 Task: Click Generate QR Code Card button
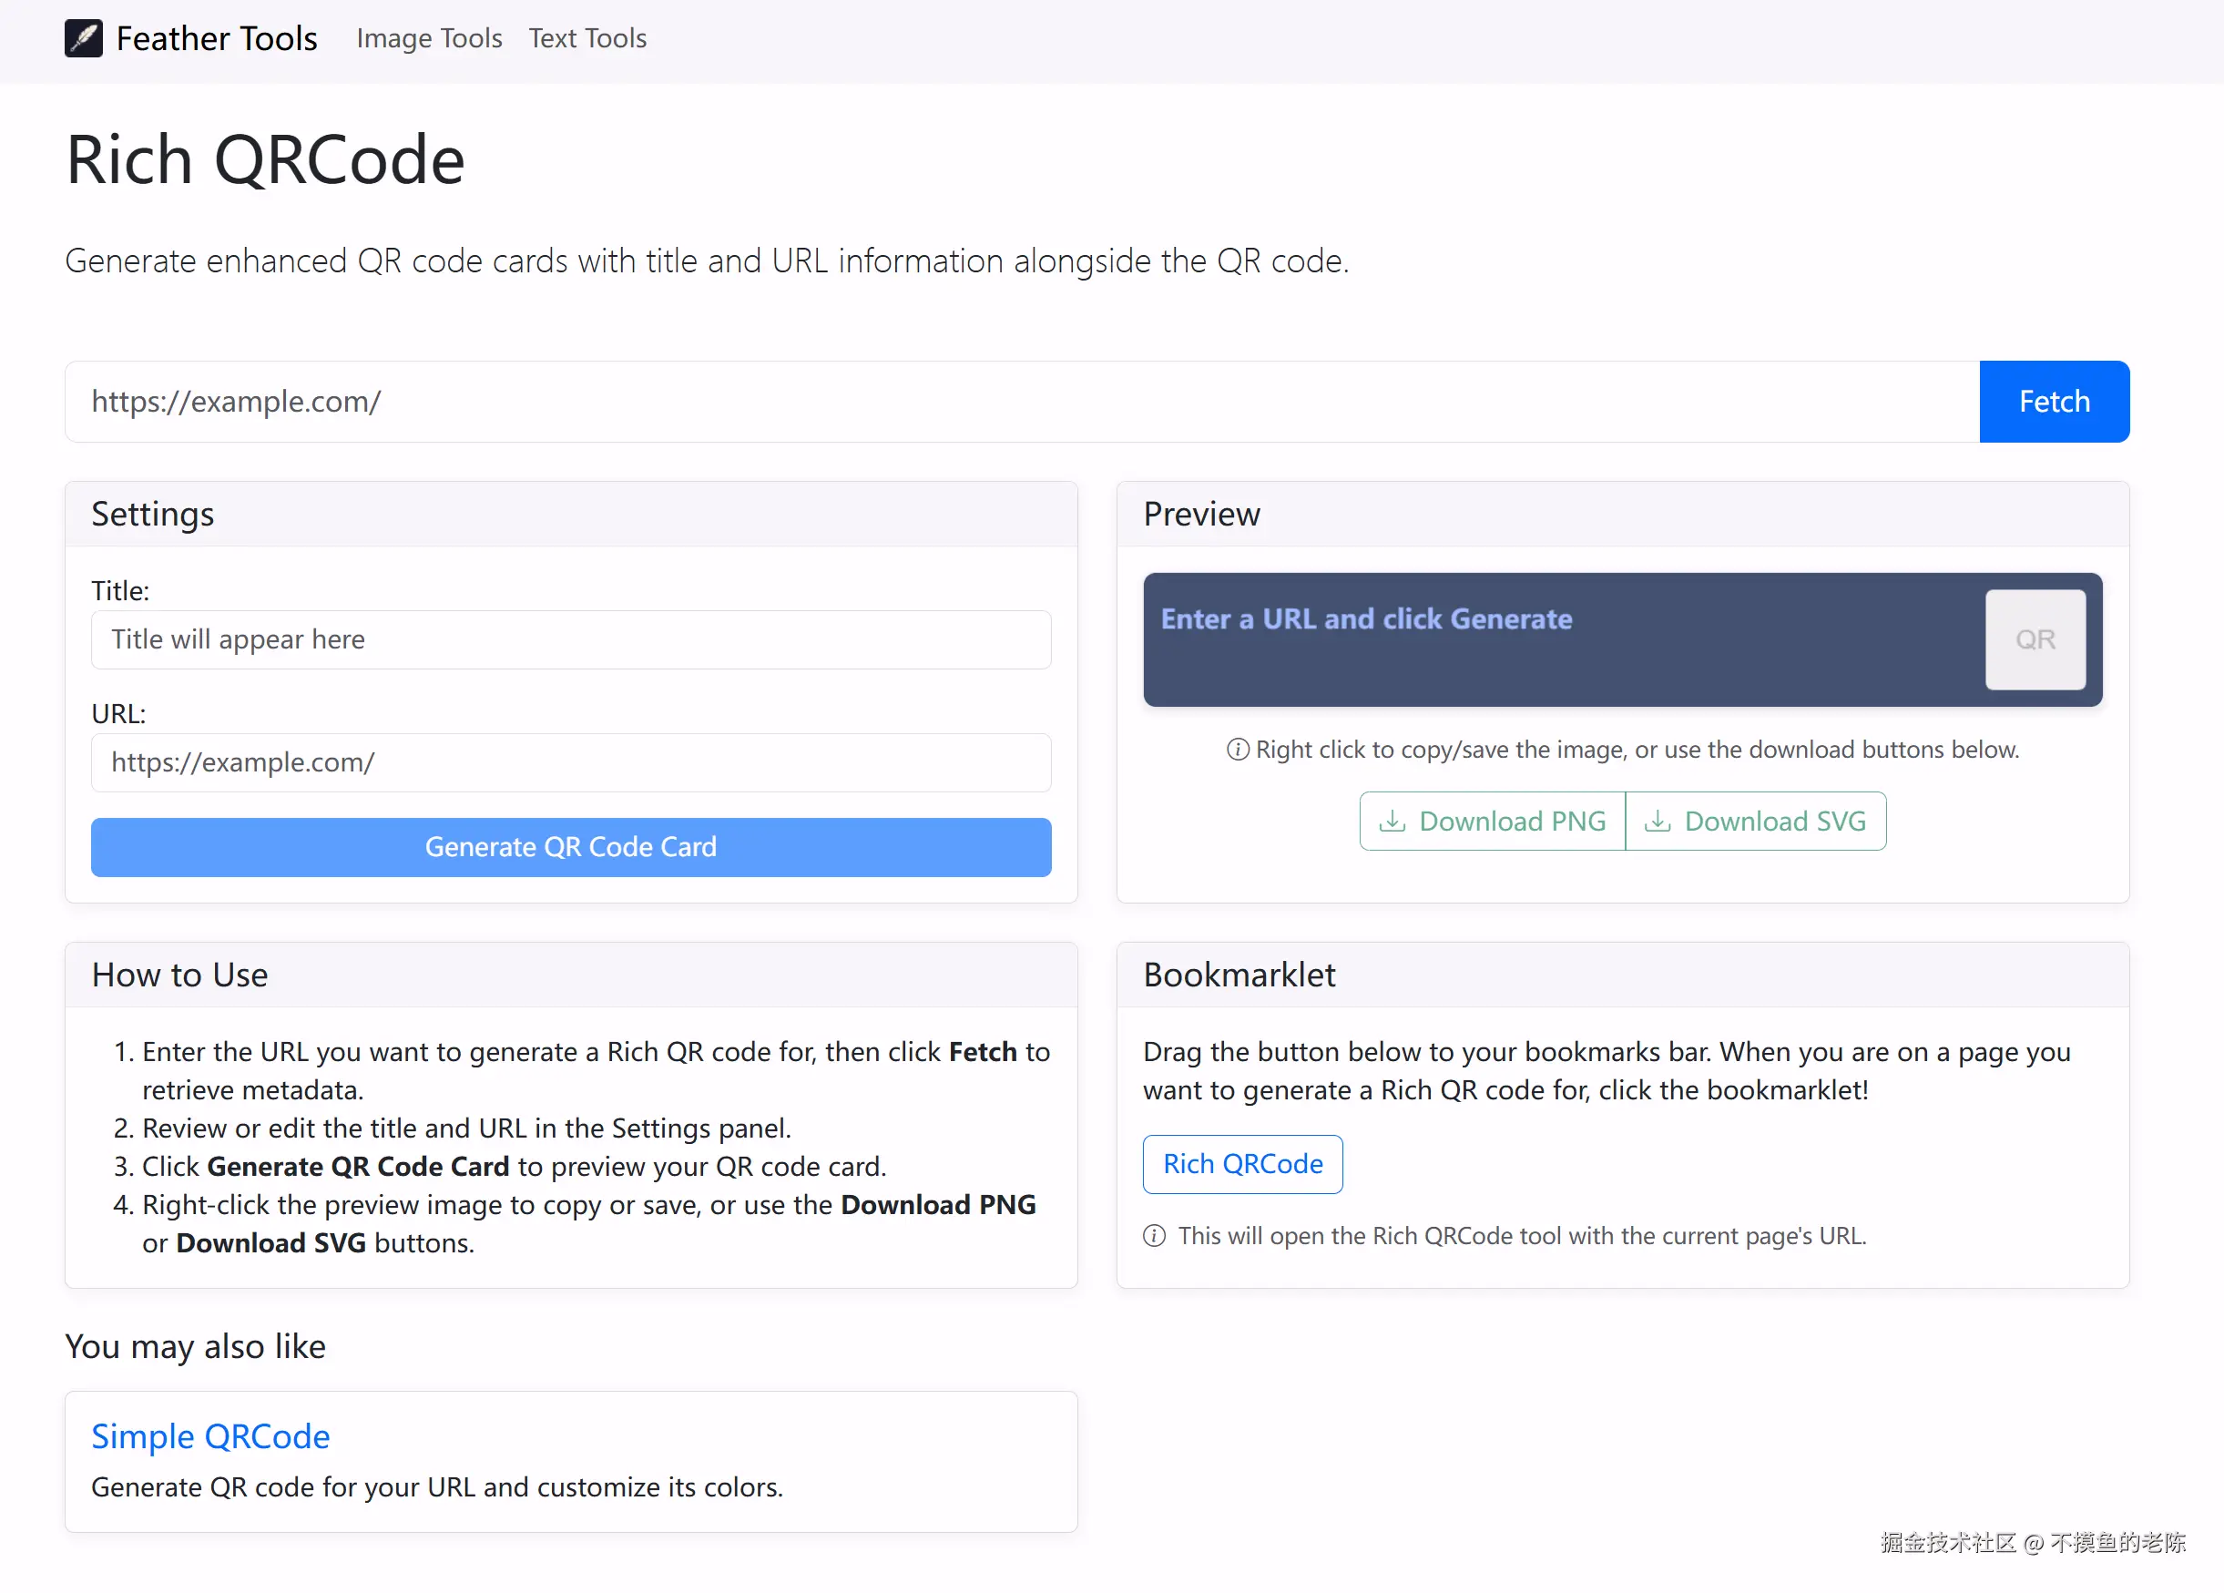(571, 846)
